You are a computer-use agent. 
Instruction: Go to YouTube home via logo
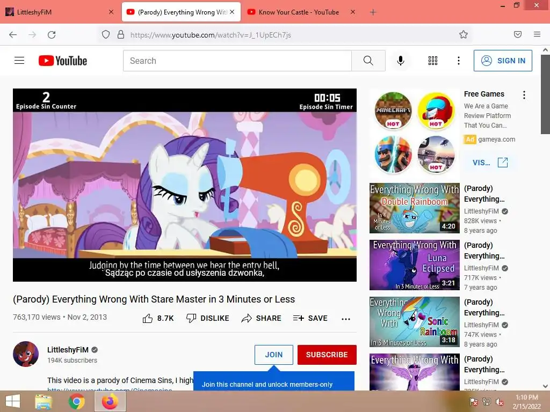(63, 61)
